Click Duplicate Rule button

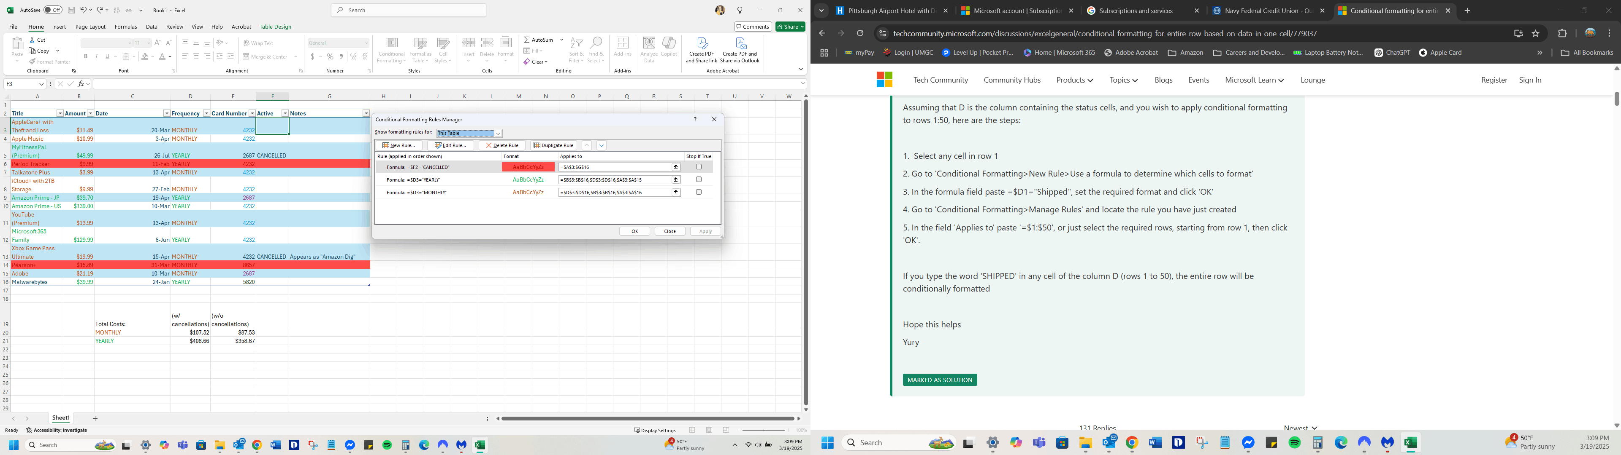pos(554,145)
